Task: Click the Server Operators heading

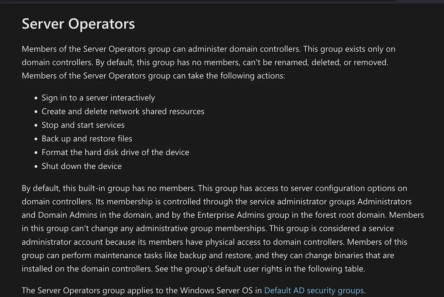Action: (78, 24)
